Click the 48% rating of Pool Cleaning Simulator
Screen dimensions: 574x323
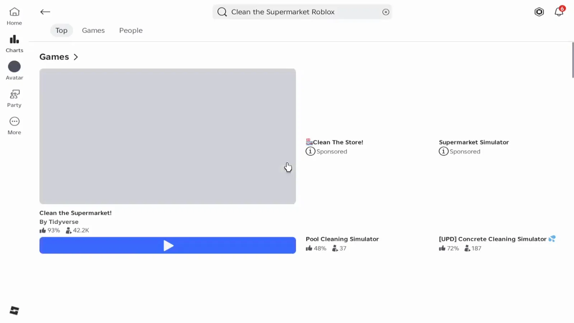point(316,248)
